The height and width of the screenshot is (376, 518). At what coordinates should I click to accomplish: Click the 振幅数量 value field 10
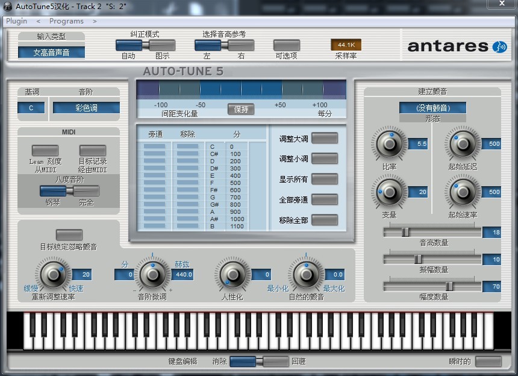coord(492,259)
